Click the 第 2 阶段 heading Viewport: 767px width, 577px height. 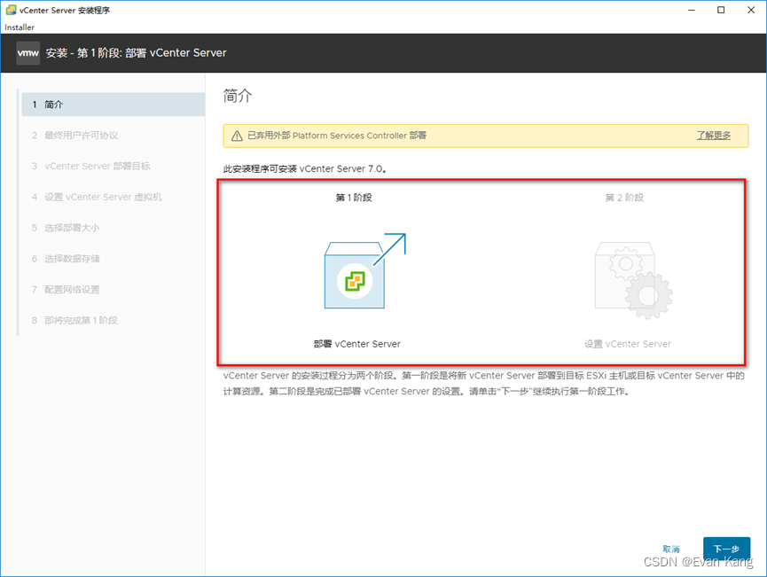pyautogui.click(x=624, y=198)
